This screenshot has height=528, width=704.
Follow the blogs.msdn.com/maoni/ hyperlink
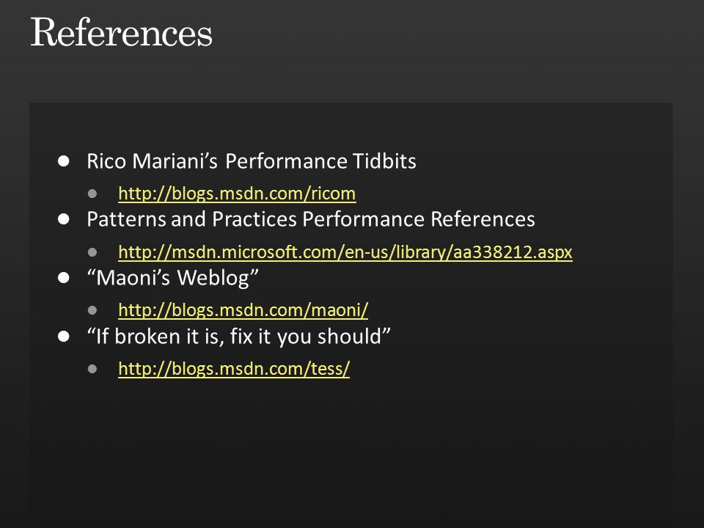pyautogui.click(x=243, y=309)
